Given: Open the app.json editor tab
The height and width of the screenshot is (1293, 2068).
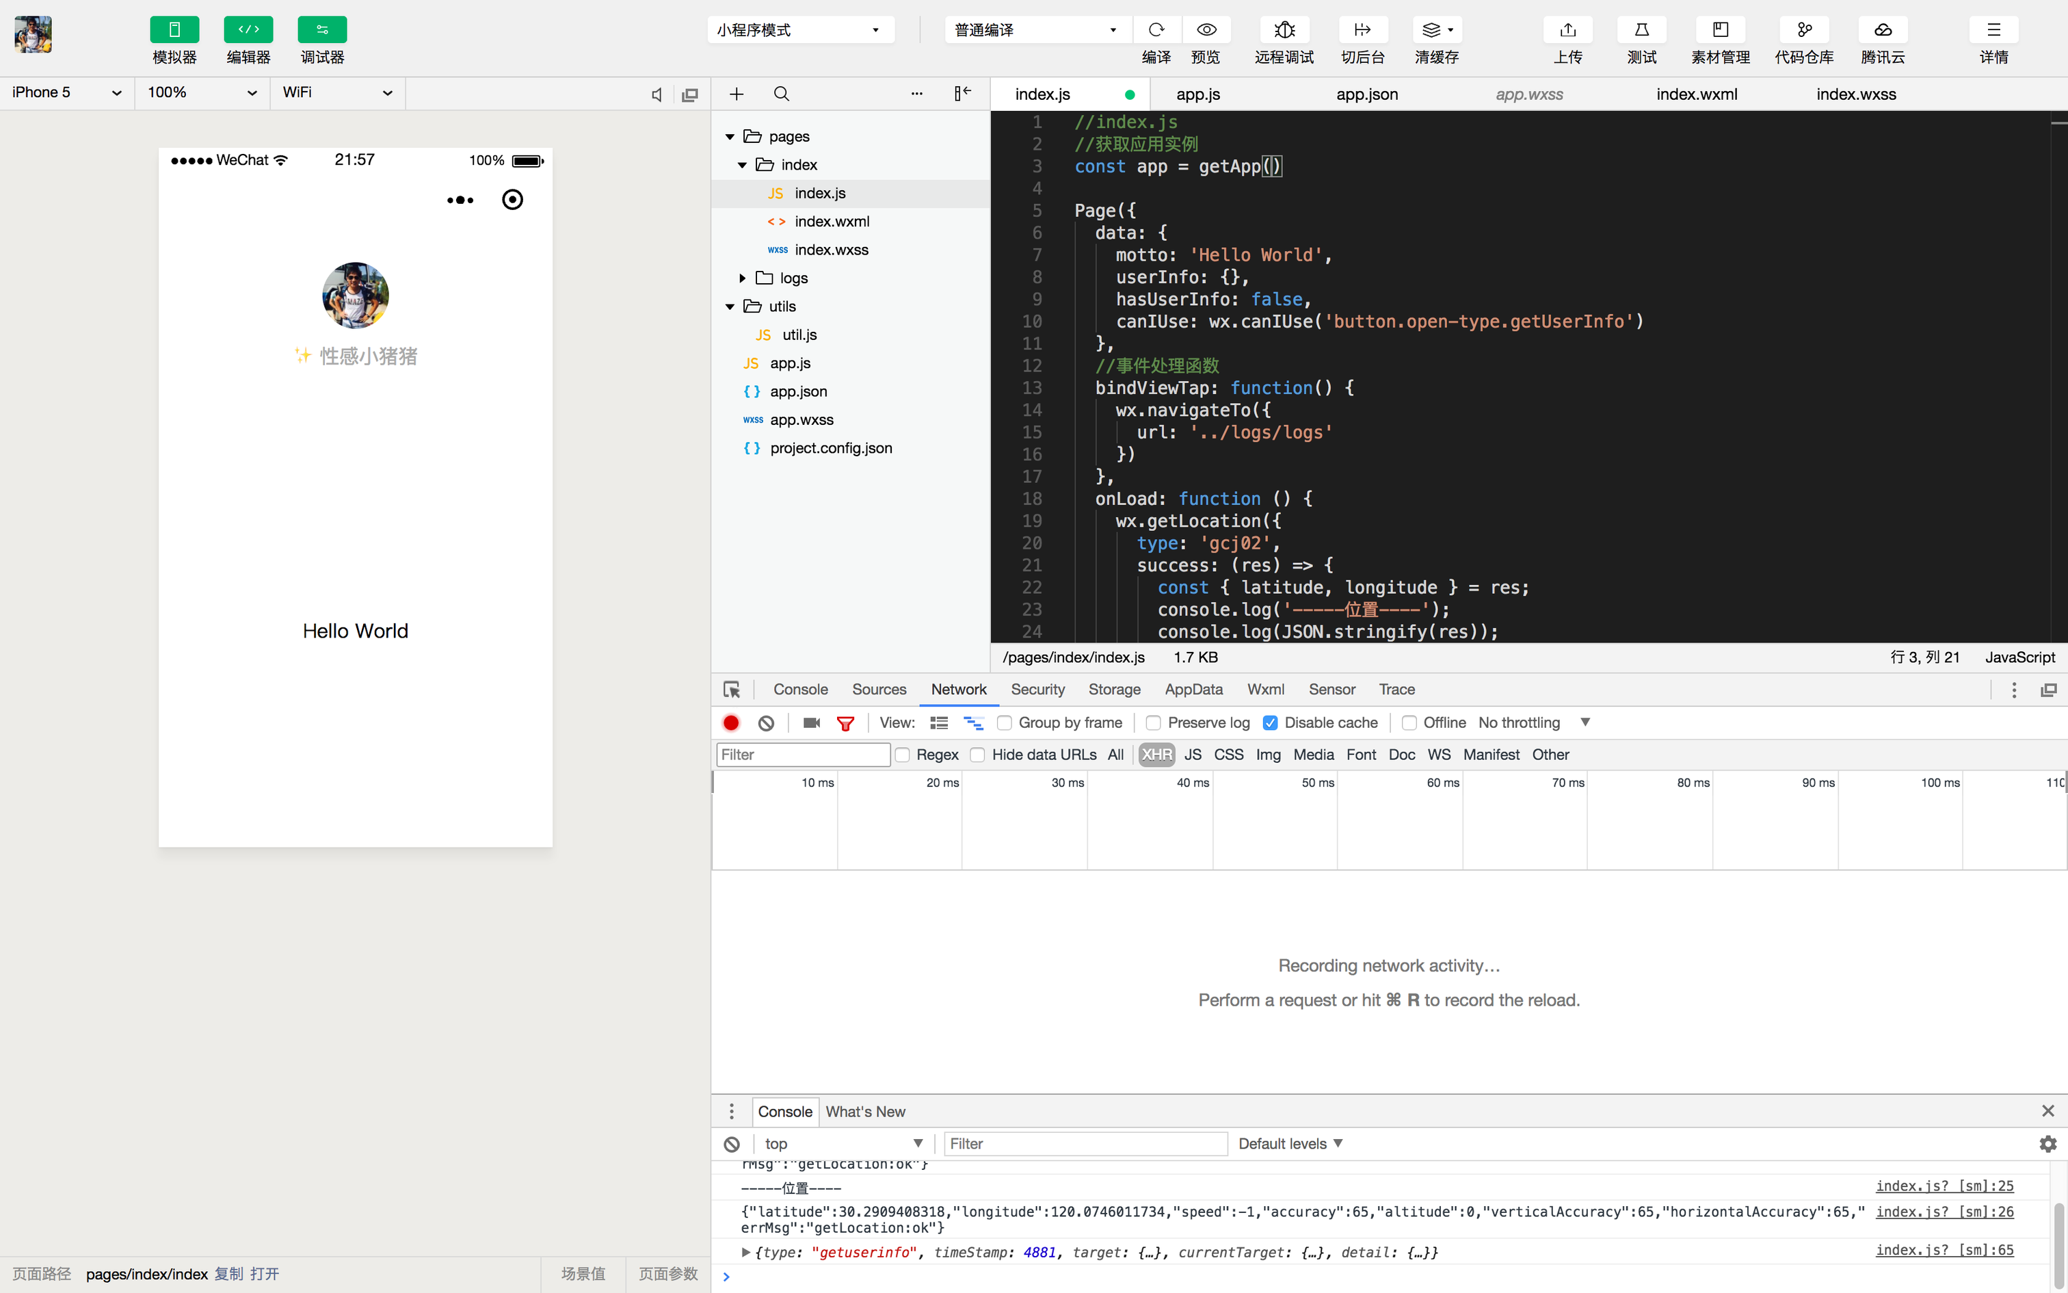Looking at the screenshot, I should (1366, 94).
